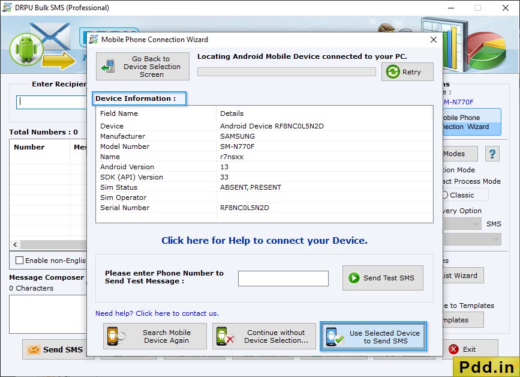The width and height of the screenshot is (520, 377).
Task: Click Continue without Device Selection button
Action: point(264,336)
